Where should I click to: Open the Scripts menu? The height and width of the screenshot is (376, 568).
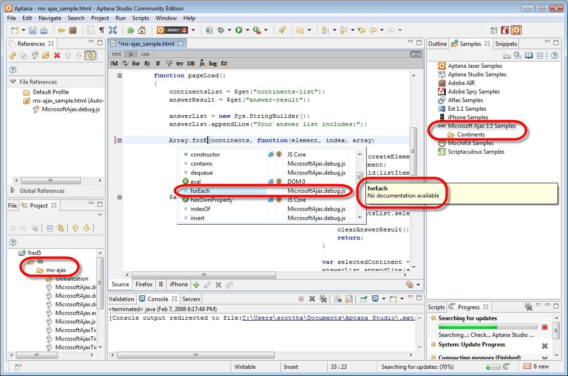point(140,18)
